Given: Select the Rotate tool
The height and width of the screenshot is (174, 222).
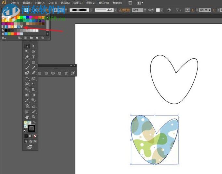Looking at the screenshot, I should tap(27, 79).
